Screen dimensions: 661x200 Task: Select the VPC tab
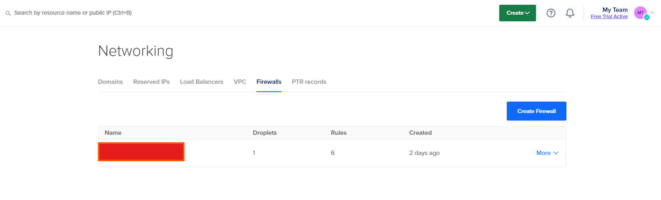pos(240,82)
